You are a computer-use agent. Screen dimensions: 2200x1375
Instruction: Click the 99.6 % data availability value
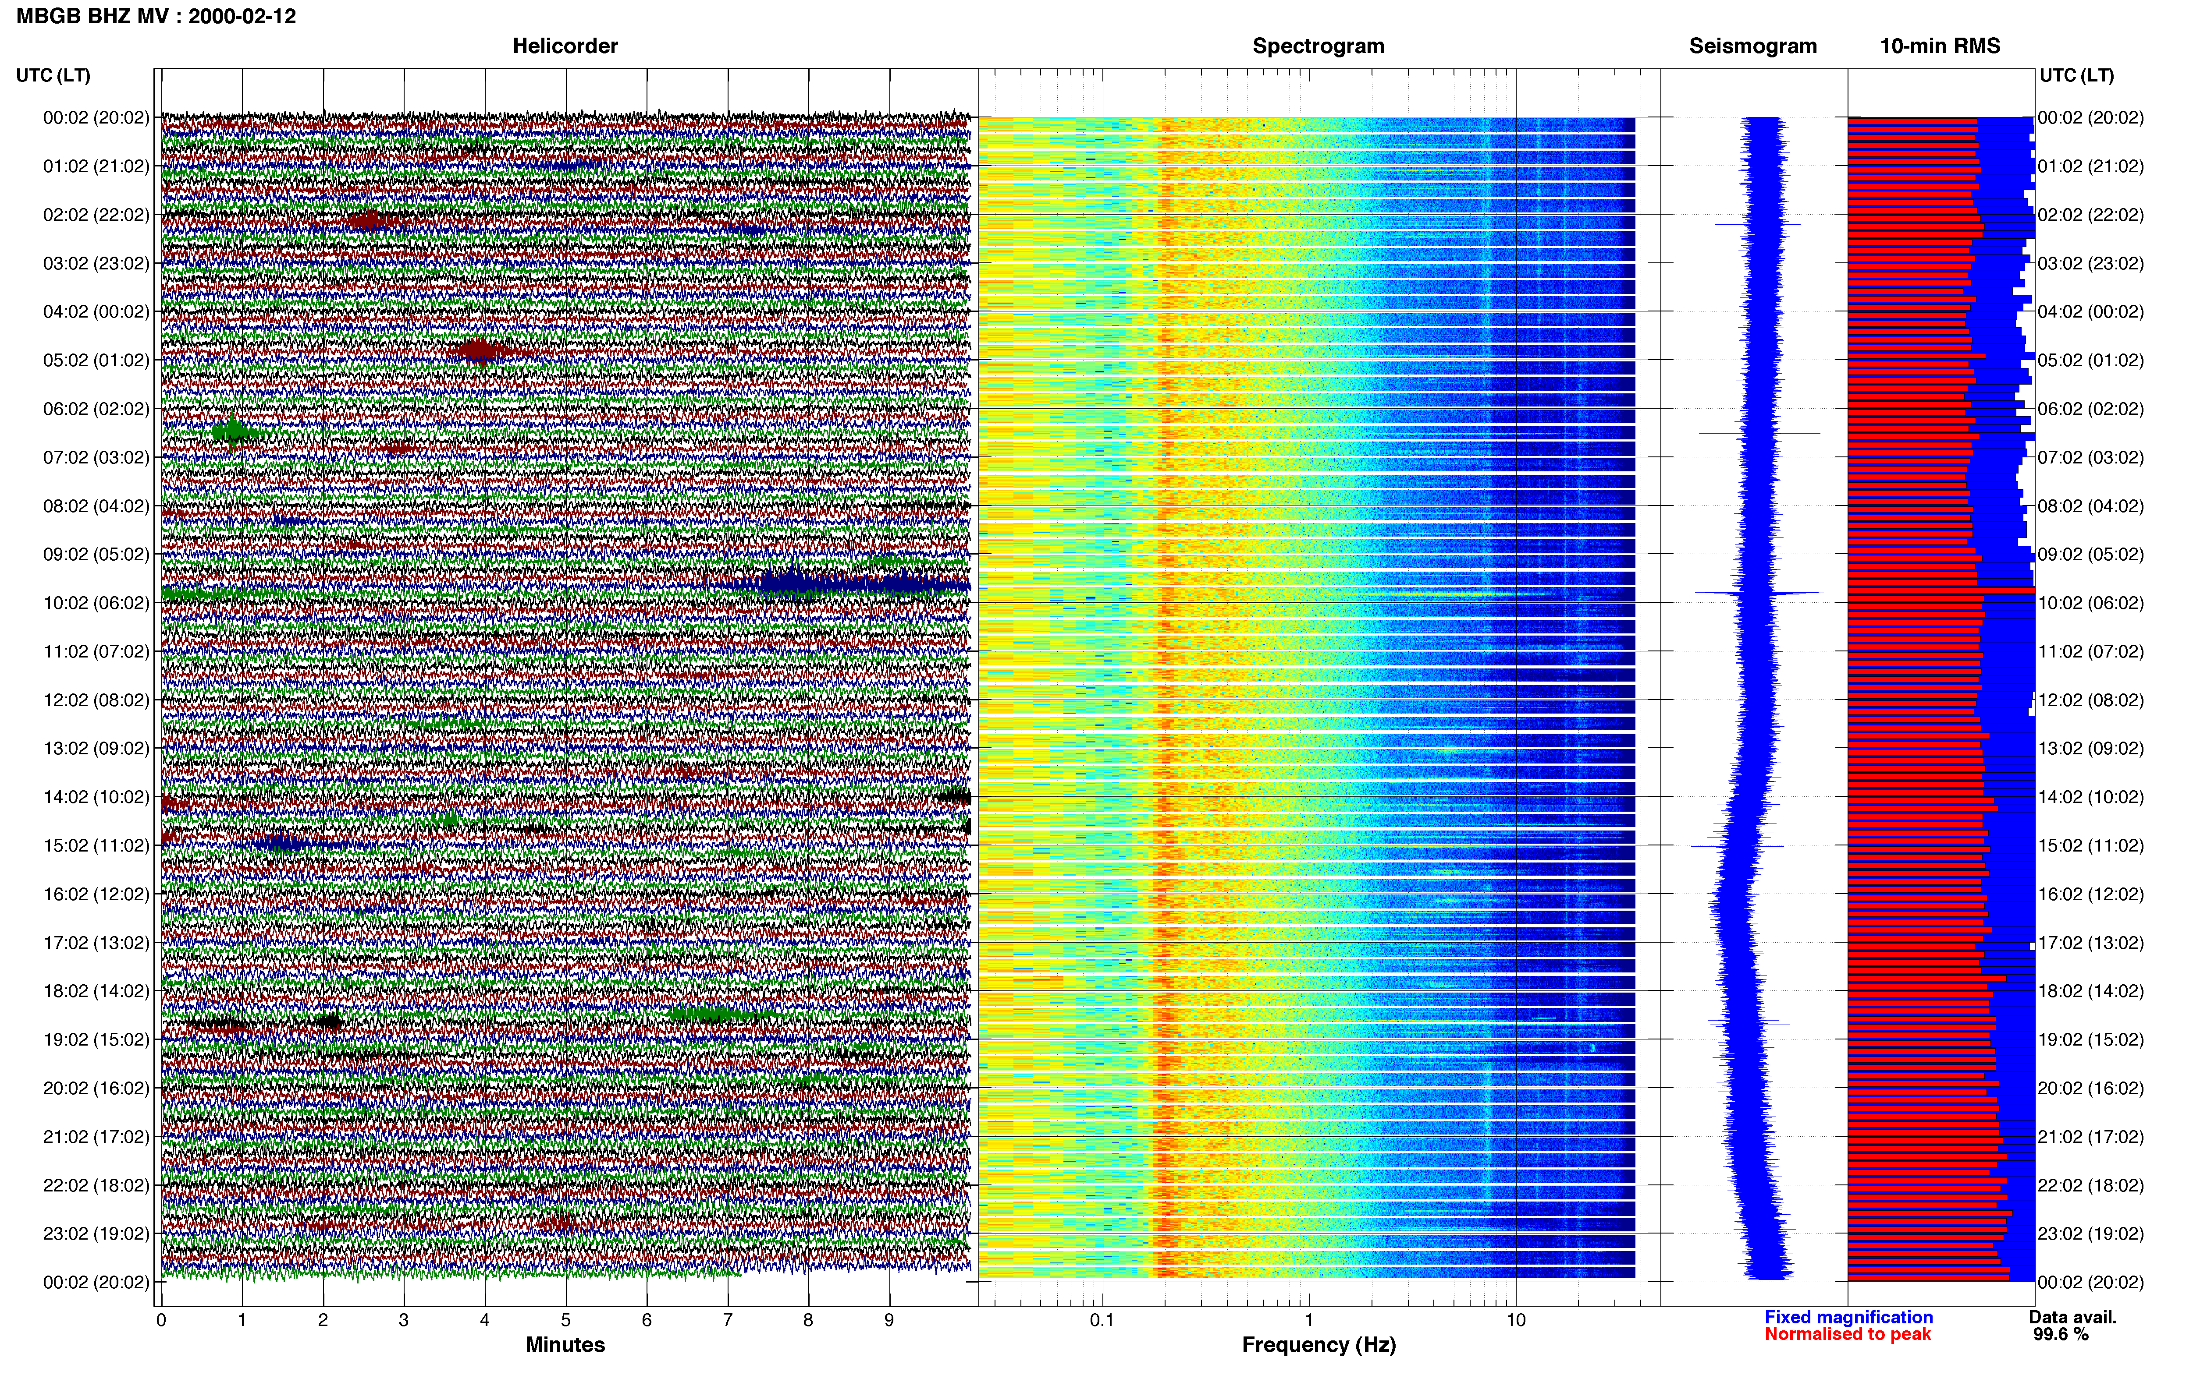2061,1334
